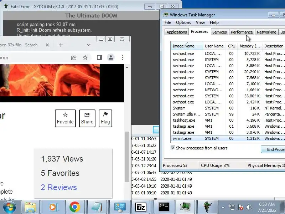Open the Chrome profile avatar
Viewport: 285px width, 214px height.
click(111, 57)
